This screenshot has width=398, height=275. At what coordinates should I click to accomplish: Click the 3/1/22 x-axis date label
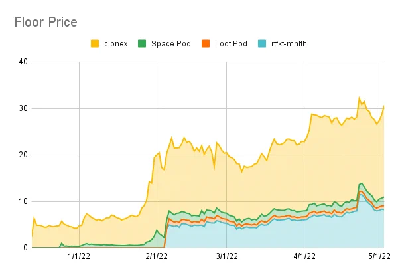[227, 256]
